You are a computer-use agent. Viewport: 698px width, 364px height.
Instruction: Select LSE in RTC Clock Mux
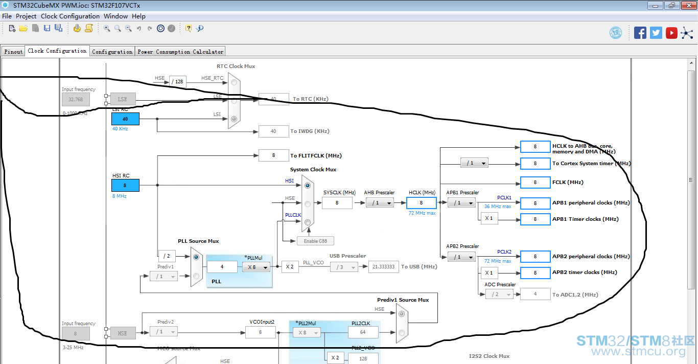[234, 100]
